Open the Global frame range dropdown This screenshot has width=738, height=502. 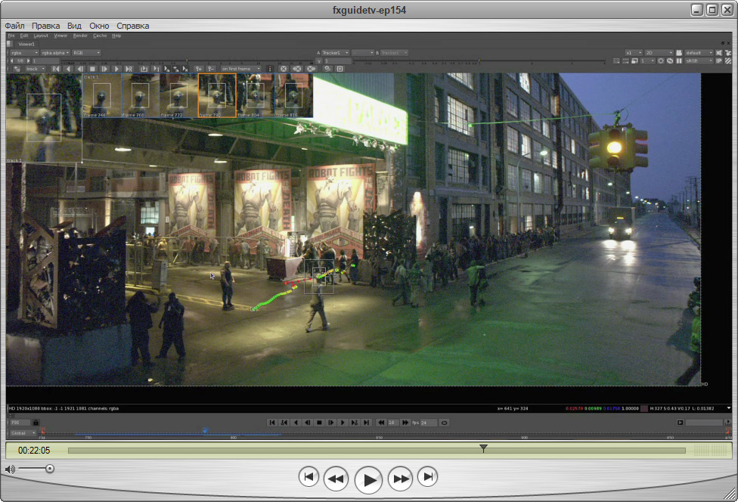tap(22, 433)
